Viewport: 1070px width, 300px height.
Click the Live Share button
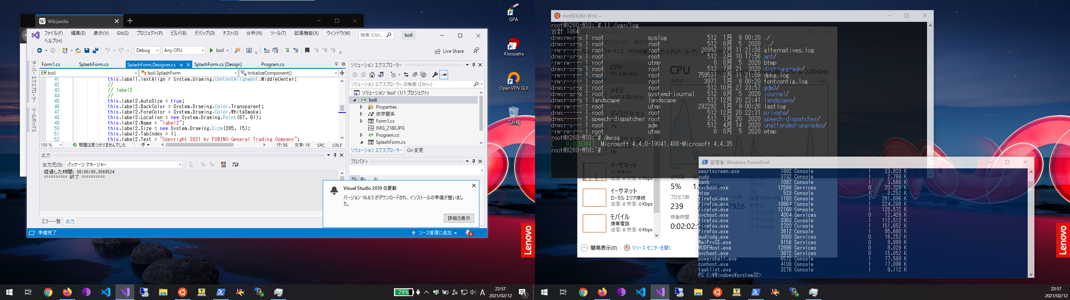(450, 51)
